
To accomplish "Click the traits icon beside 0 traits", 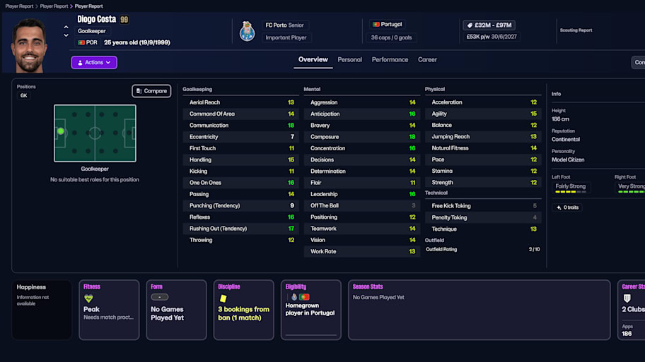I will (x=559, y=207).
